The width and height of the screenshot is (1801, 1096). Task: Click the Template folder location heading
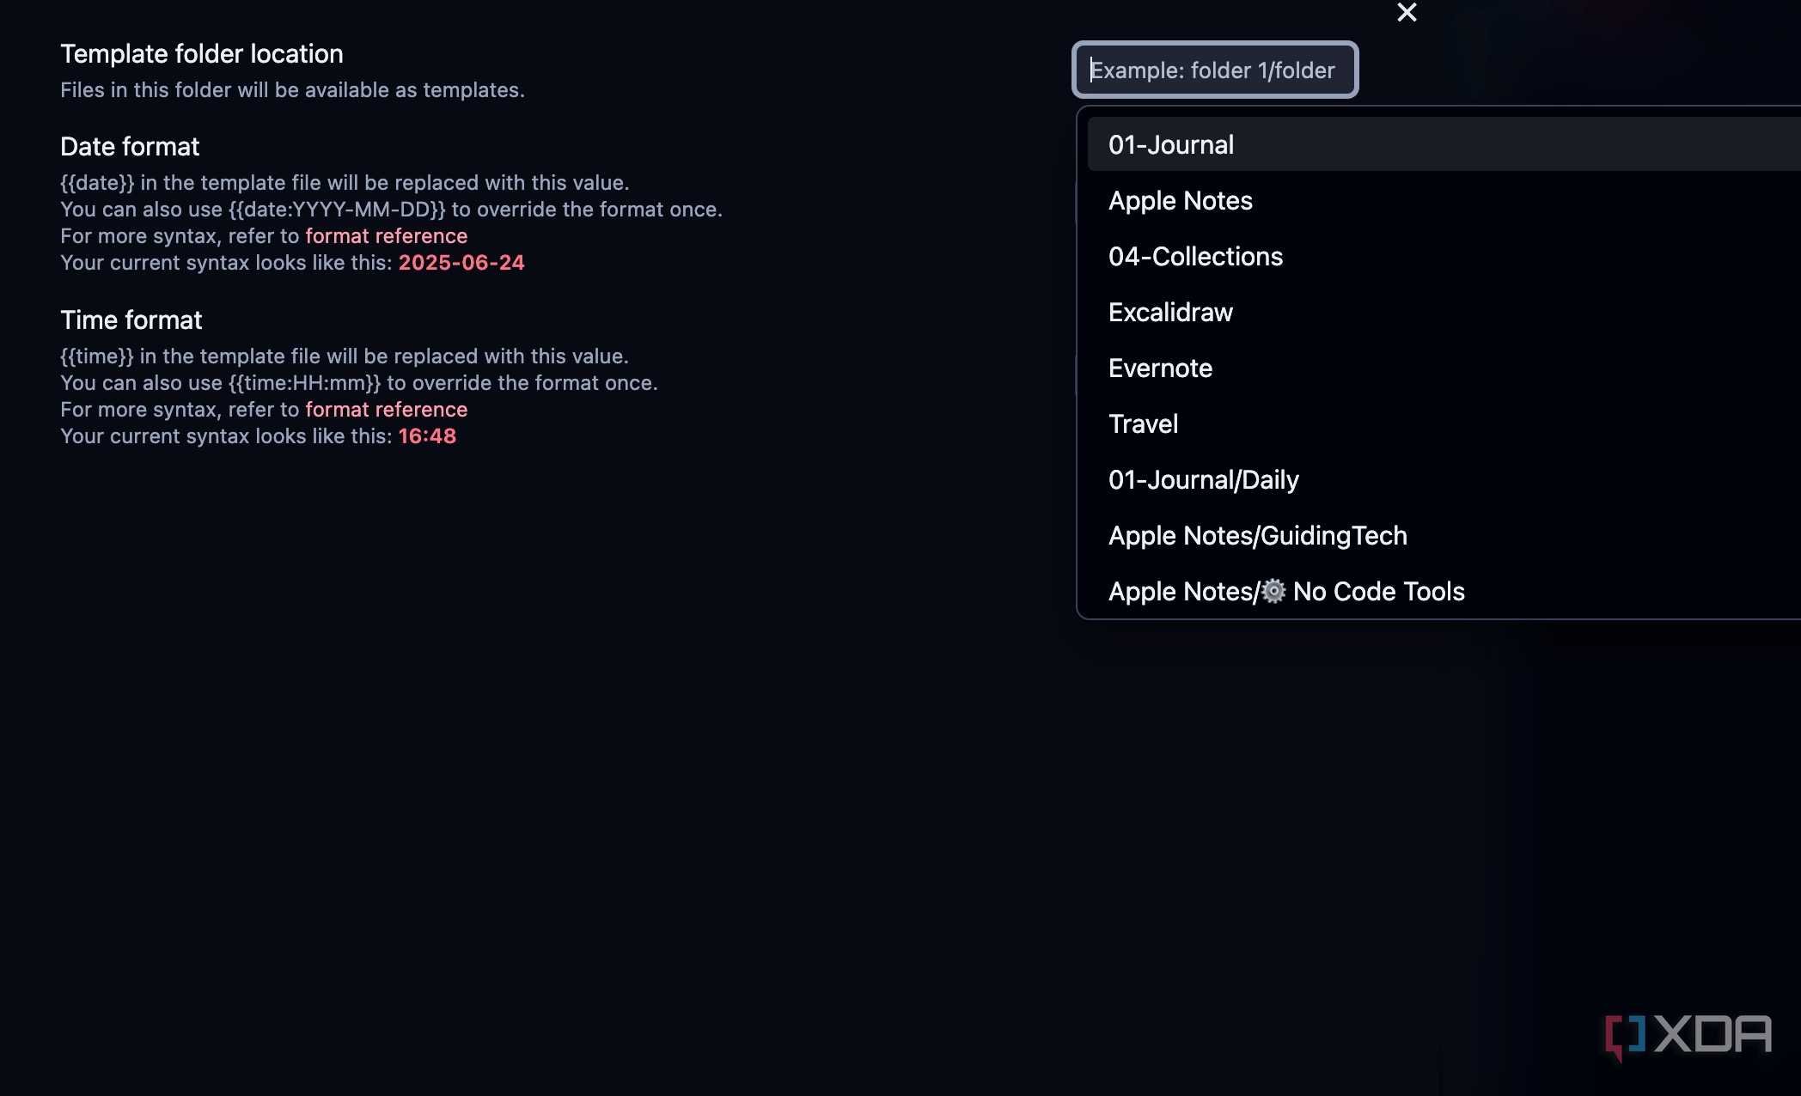tap(202, 54)
